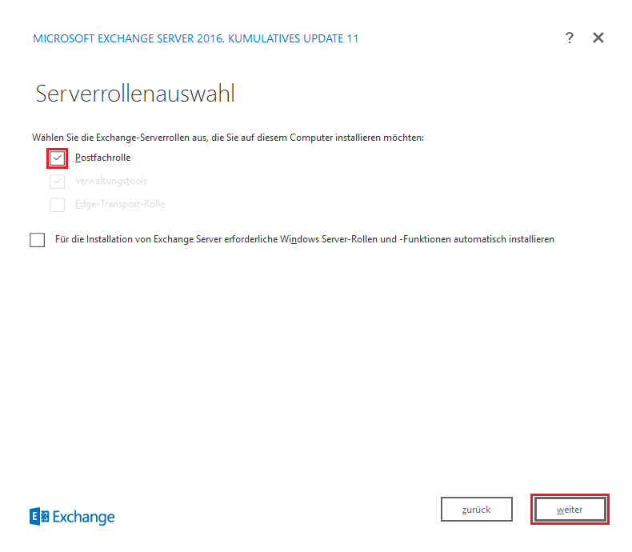Click the Edge-Transport-Rolle label text
Image resolution: width=632 pixels, height=552 pixels.
click(x=120, y=205)
